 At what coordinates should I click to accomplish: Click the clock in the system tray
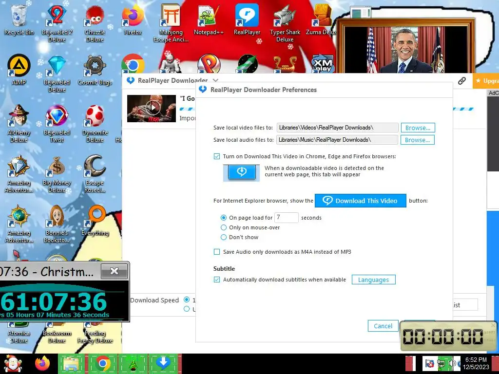476,363
